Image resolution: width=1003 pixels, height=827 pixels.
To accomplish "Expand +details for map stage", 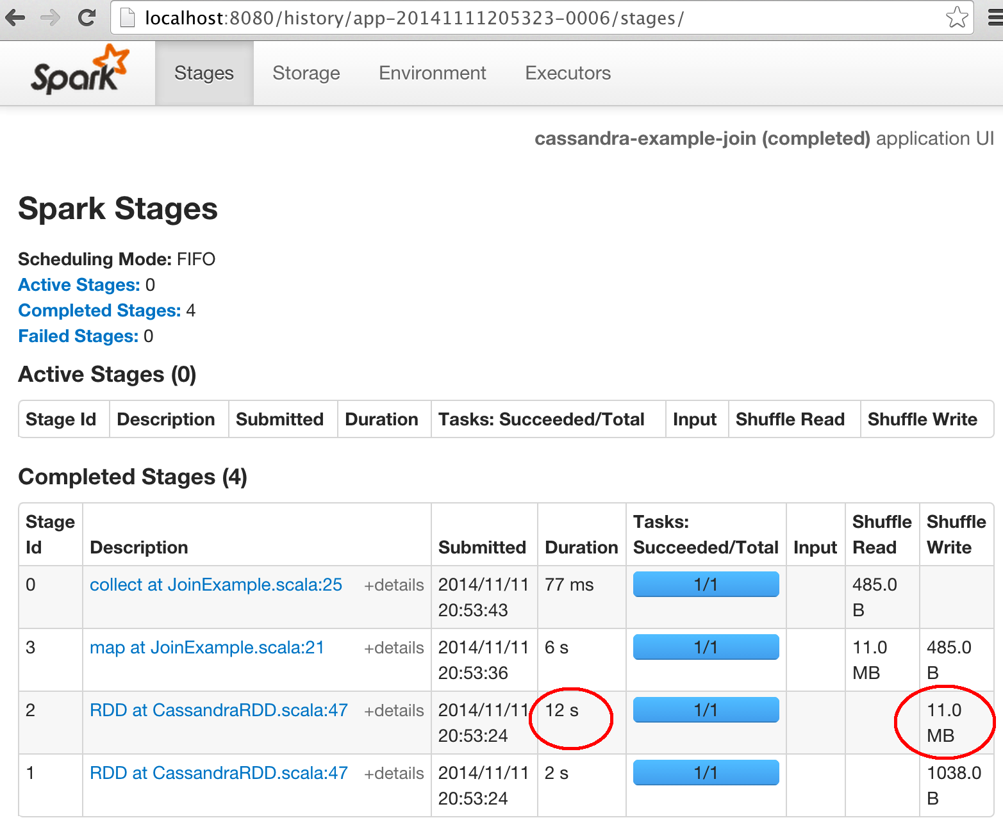I will pyautogui.click(x=394, y=648).
